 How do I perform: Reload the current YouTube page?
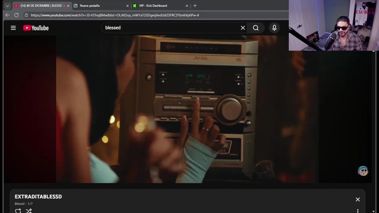[x=17, y=15]
